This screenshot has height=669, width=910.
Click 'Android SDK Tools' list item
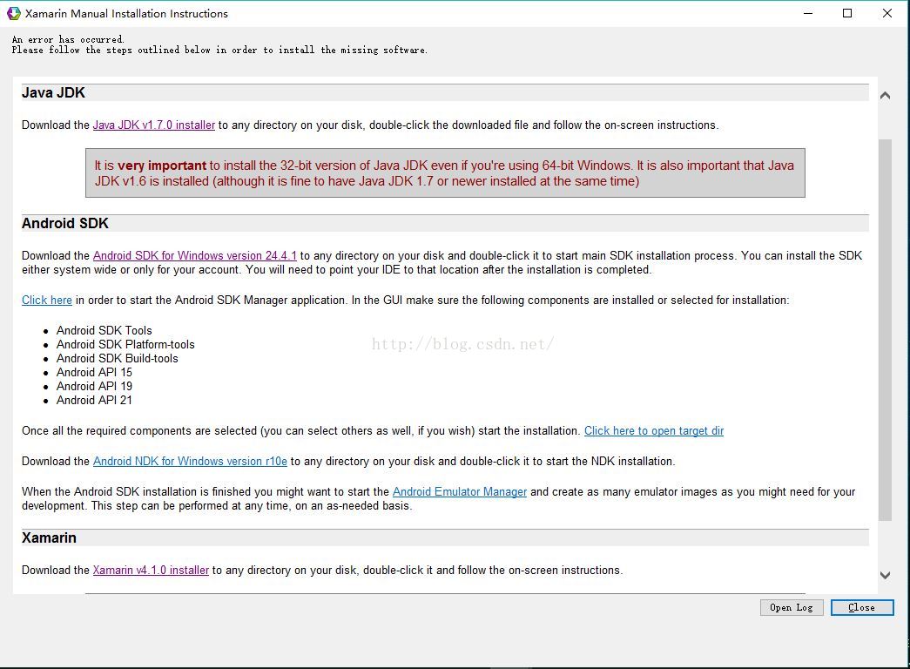(104, 330)
